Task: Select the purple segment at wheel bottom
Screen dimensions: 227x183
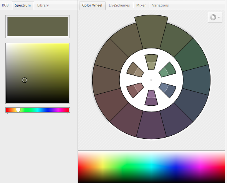Action: click(151, 125)
